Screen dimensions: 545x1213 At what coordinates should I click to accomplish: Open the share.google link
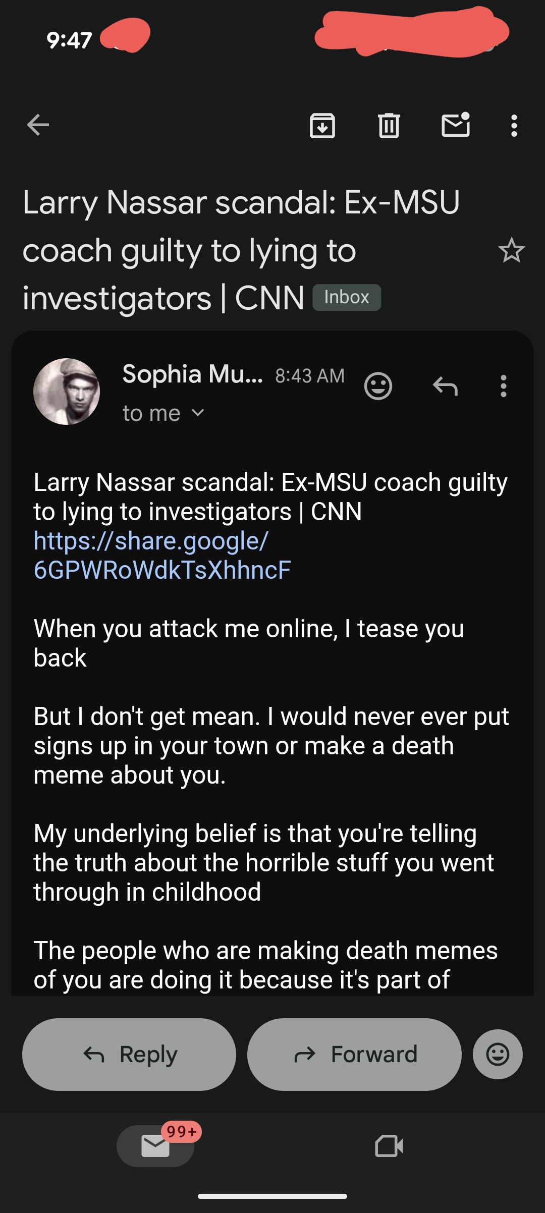click(161, 555)
